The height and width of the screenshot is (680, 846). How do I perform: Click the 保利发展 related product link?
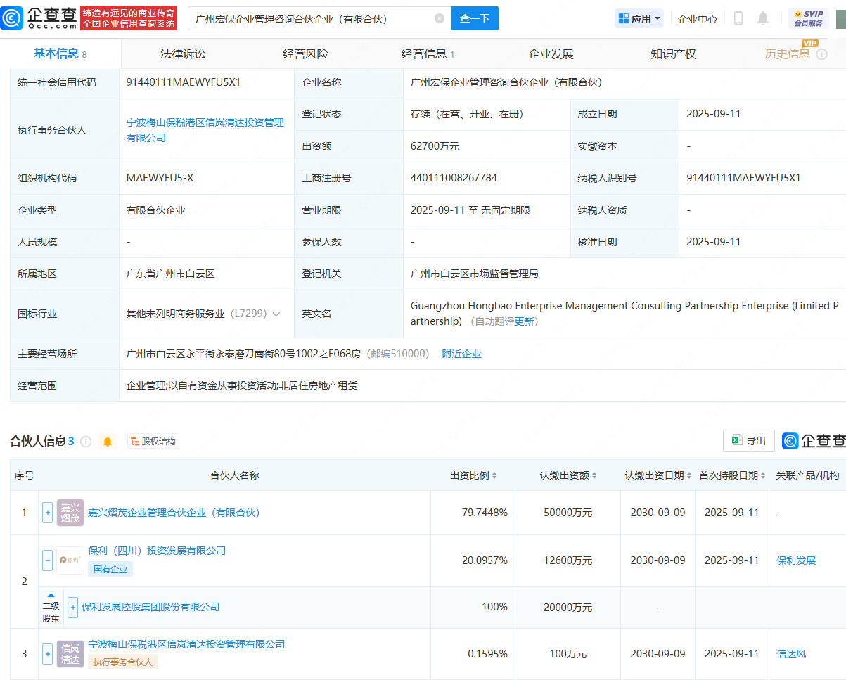[796, 560]
